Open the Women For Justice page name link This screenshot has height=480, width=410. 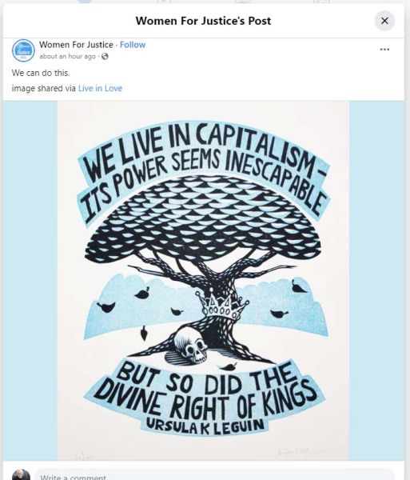[x=76, y=45]
